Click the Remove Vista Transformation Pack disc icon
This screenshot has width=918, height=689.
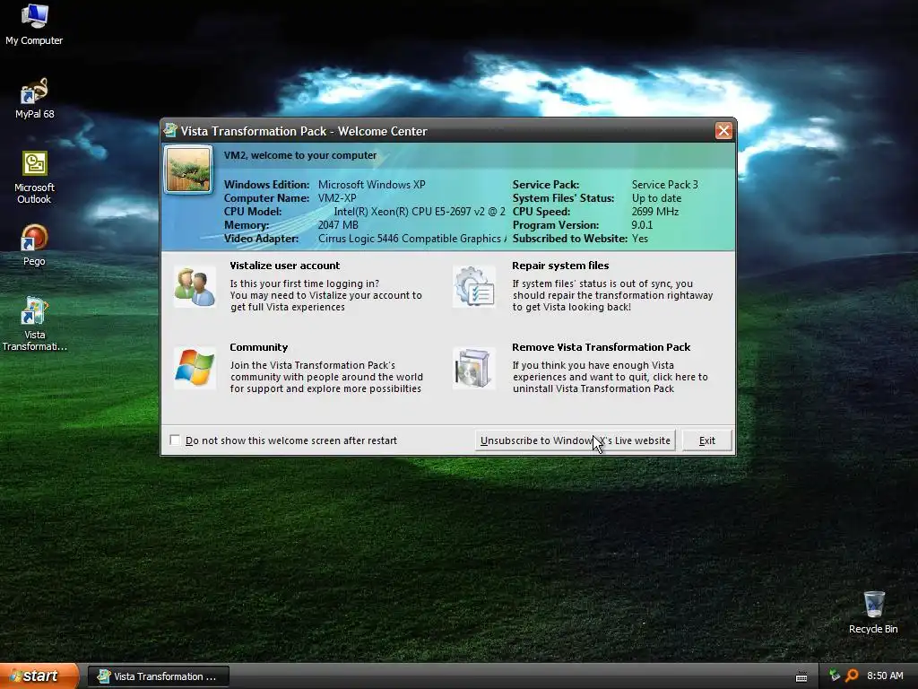pos(473,368)
